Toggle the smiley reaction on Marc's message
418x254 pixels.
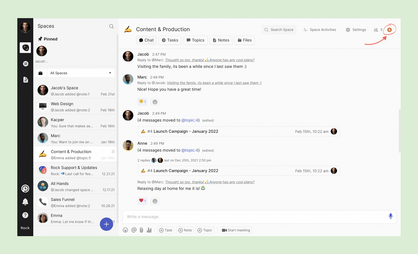point(142,102)
